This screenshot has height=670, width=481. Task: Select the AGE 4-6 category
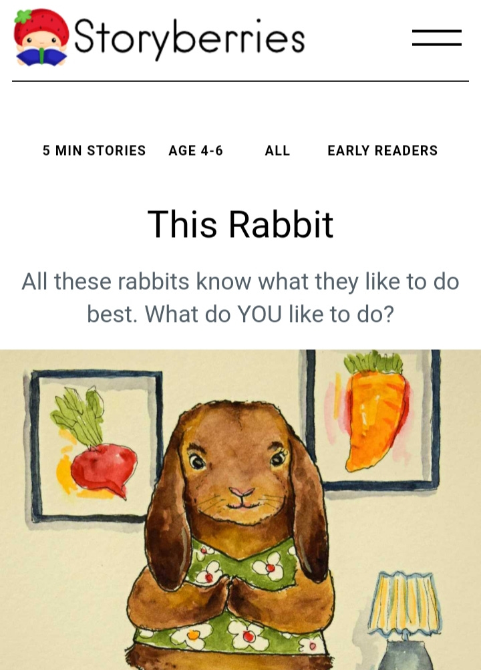[x=196, y=150]
